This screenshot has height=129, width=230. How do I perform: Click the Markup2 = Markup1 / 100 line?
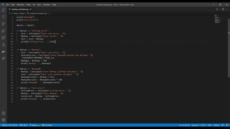[x=34, y=61]
